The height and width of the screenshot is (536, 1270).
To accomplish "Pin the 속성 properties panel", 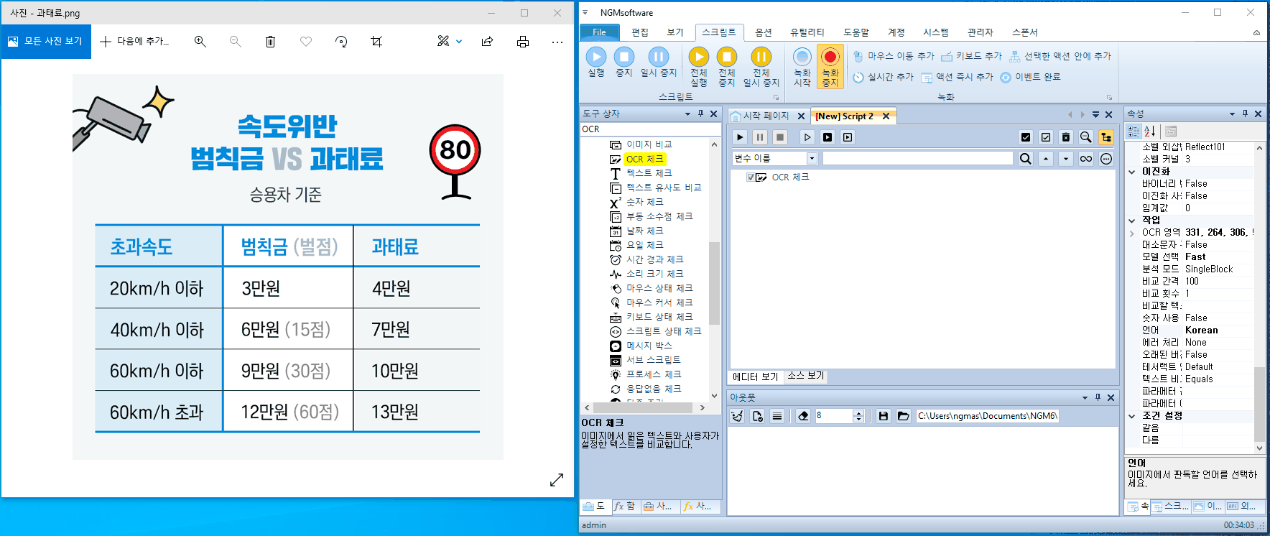I will click(x=1246, y=114).
